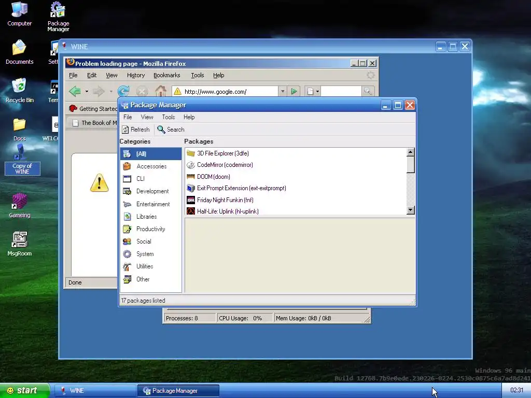This screenshot has height=398, width=531.
Task: Open the Computer desktop icon
Action: click(x=19, y=14)
